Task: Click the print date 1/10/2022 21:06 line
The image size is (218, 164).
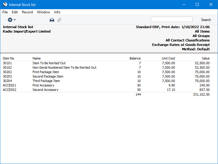Action: coord(173,27)
